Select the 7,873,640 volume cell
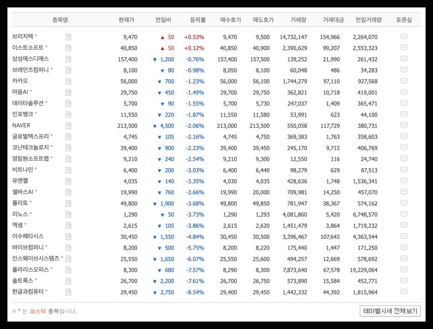Image resolution: width=433 pixels, height=329 pixels. pos(295,270)
